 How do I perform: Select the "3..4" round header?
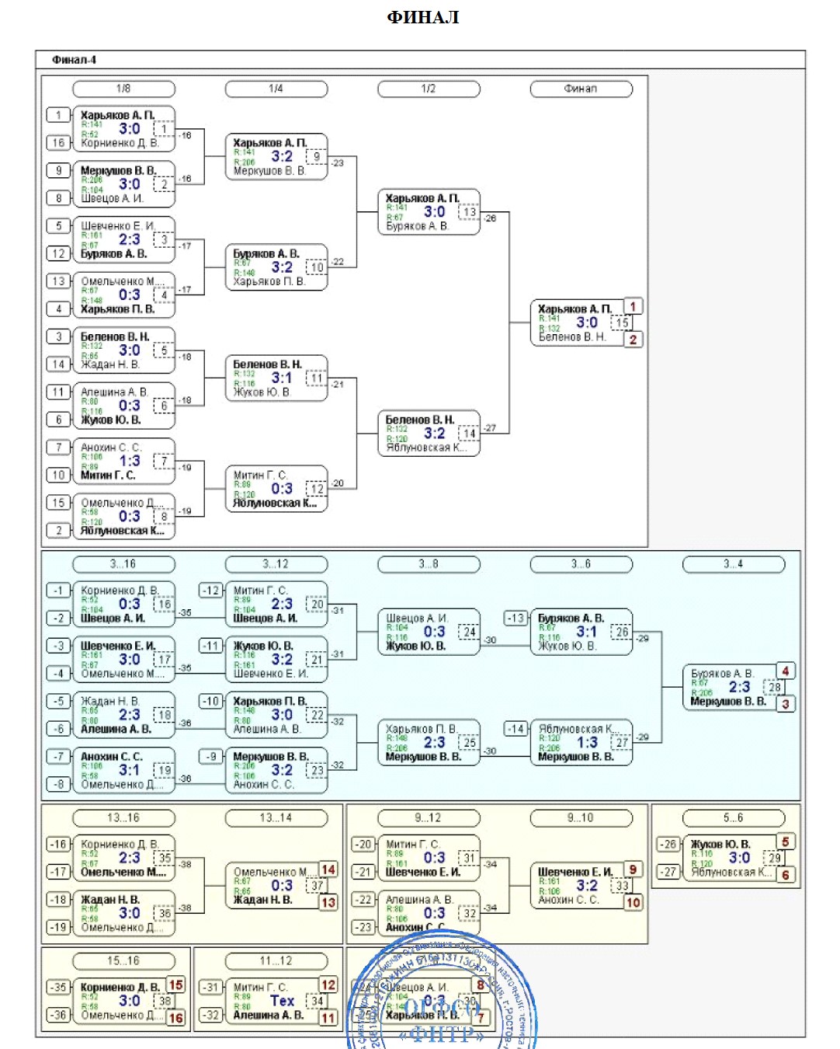(734, 565)
